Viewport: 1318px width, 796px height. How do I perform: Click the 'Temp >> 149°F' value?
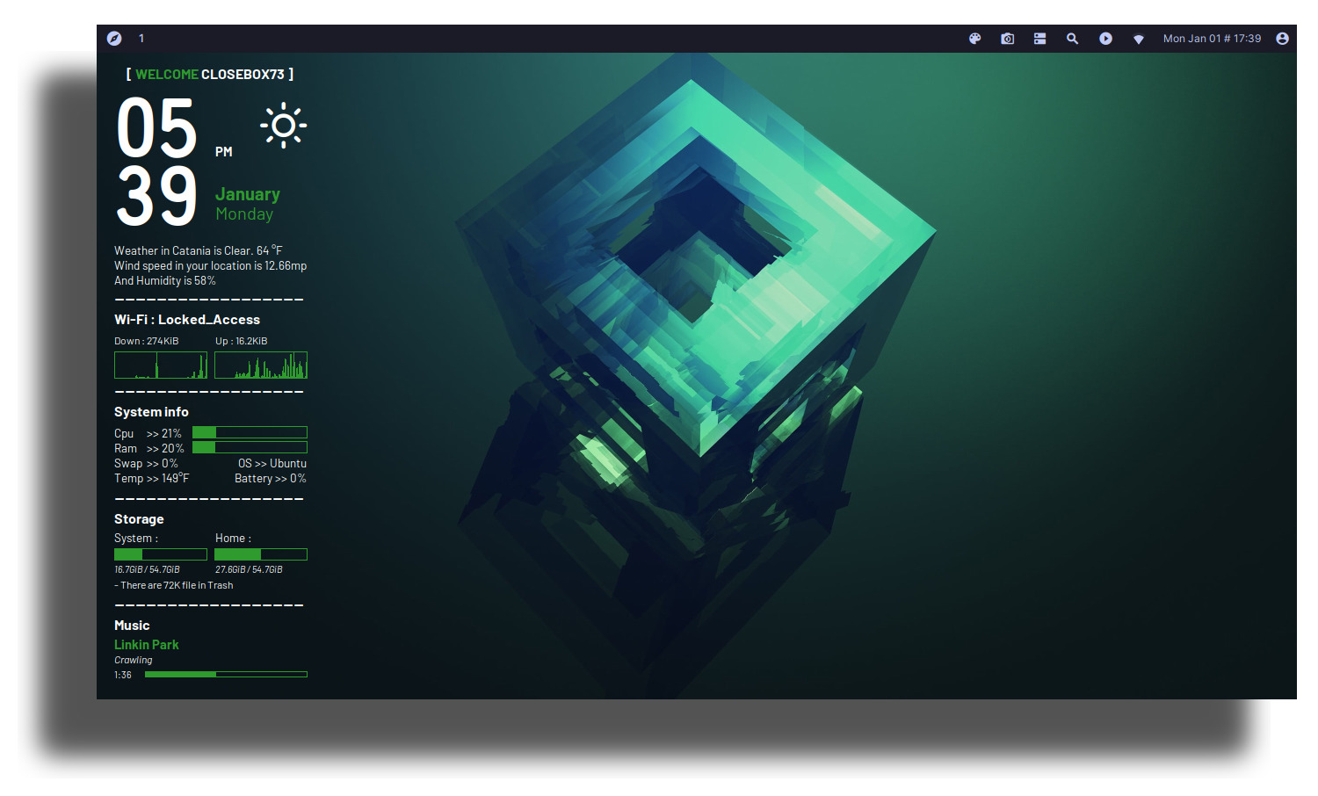pos(152,478)
